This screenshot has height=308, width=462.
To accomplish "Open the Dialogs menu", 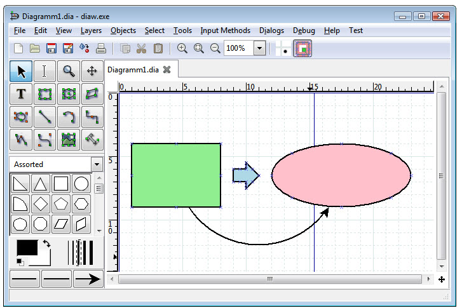I will pyautogui.click(x=271, y=30).
